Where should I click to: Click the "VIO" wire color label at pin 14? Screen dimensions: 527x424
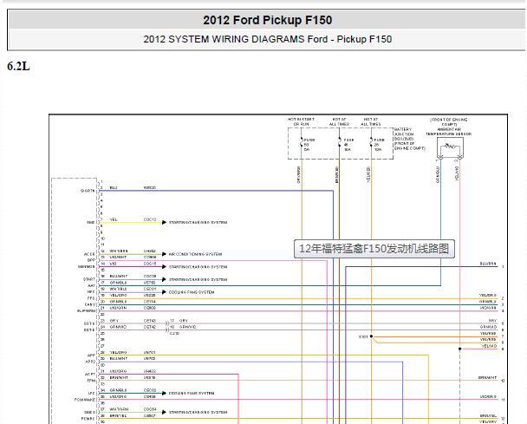113,264
